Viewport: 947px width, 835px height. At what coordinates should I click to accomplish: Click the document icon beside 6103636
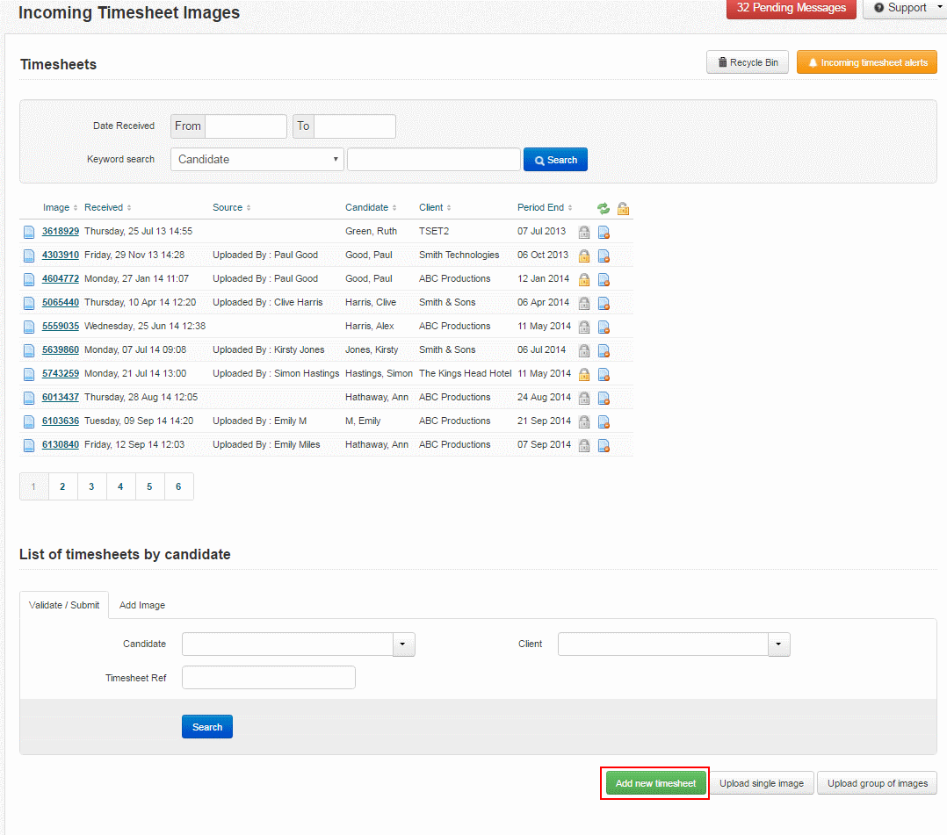(x=28, y=421)
